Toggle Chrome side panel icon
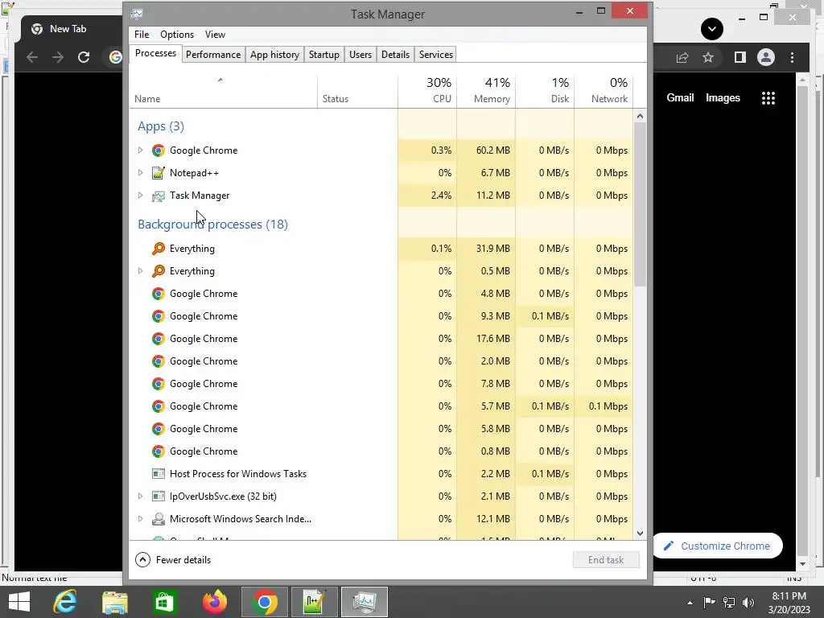 point(740,57)
